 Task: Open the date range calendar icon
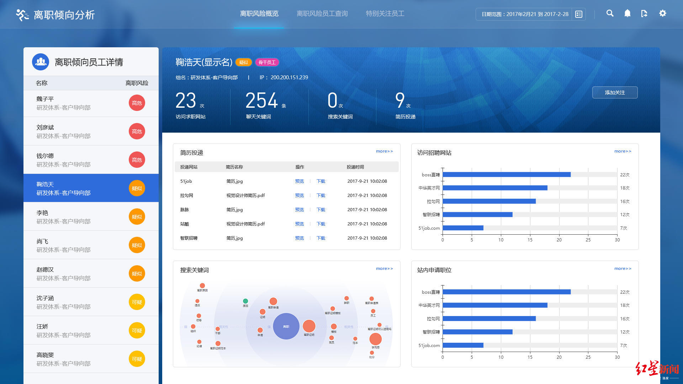579,14
